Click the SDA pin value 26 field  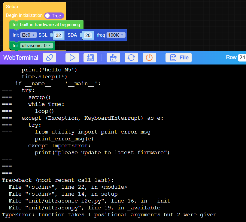click(88, 35)
